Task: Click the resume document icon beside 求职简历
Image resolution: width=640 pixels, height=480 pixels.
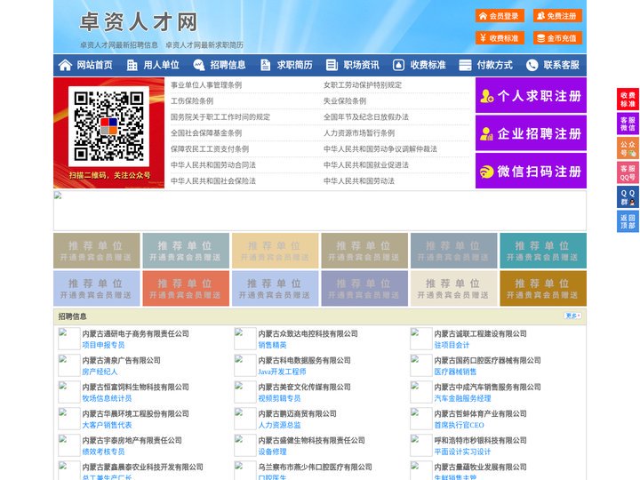Action: pos(265,65)
